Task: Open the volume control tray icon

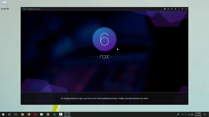Action: click(x=192, y=114)
